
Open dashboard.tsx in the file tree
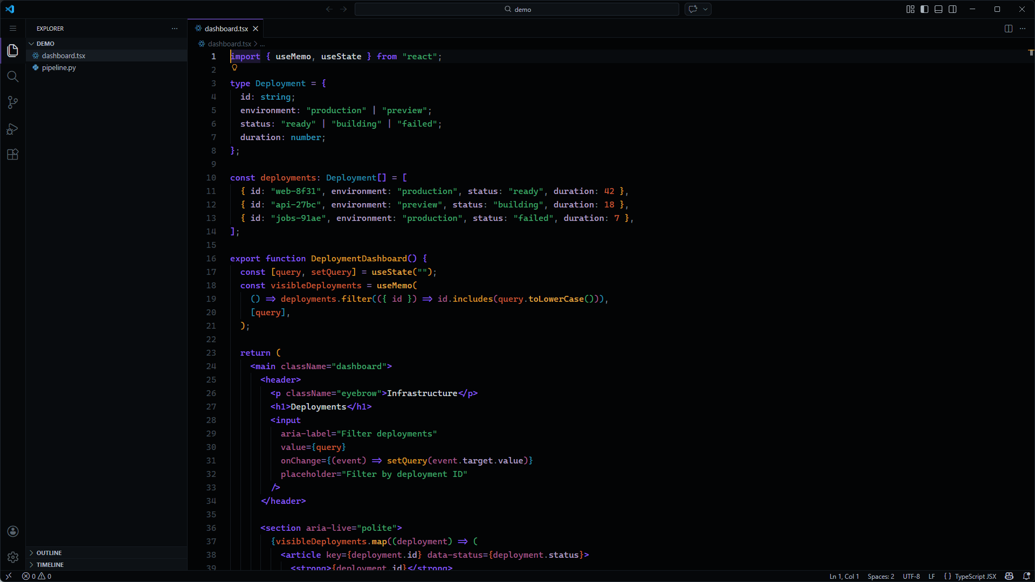[107, 56]
